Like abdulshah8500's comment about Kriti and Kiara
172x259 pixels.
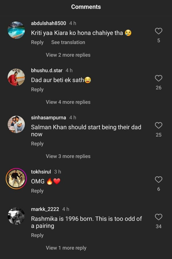point(159,31)
